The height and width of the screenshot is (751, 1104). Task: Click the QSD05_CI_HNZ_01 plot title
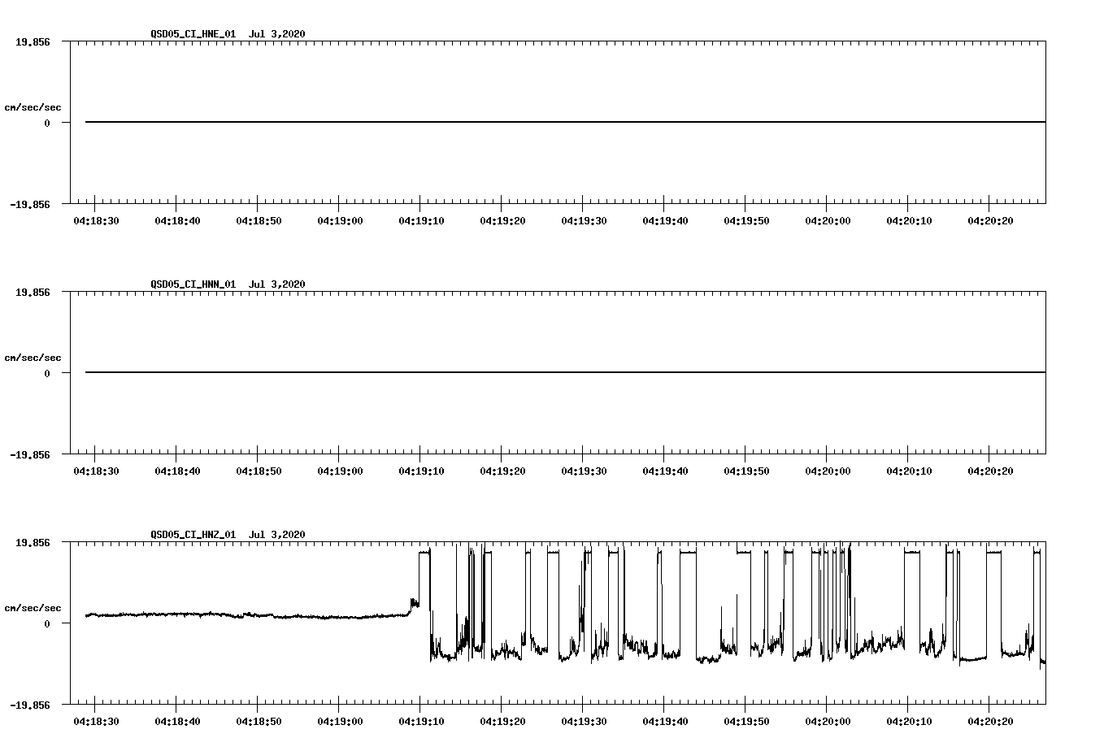(x=228, y=535)
